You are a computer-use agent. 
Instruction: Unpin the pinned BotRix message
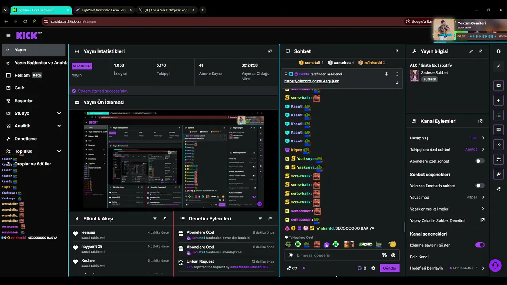click(x=386, y=74)
